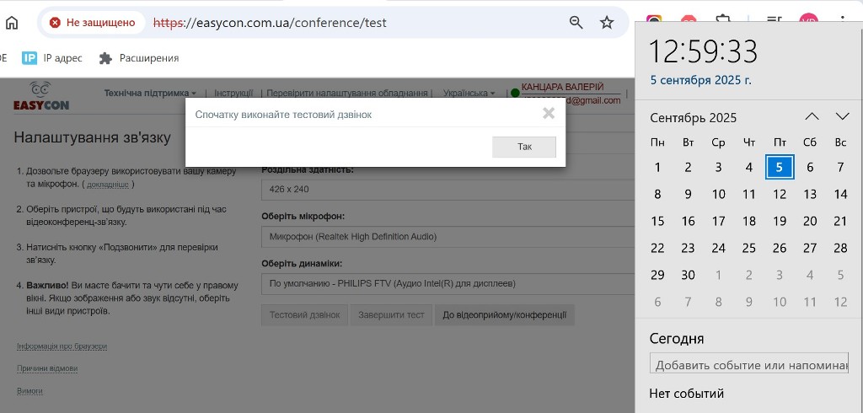Go to next month using down arrow

point(842,116)
